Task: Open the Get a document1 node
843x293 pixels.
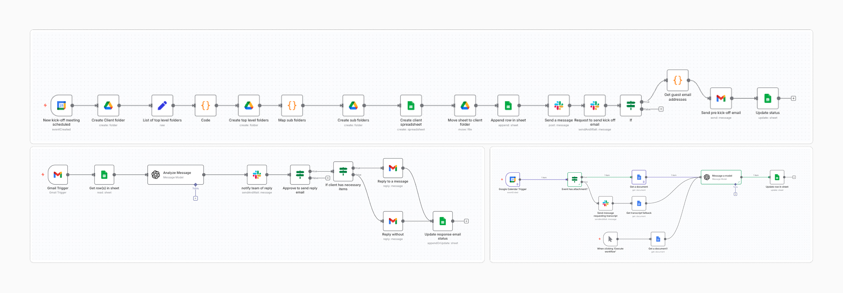Action: (658, 239)
